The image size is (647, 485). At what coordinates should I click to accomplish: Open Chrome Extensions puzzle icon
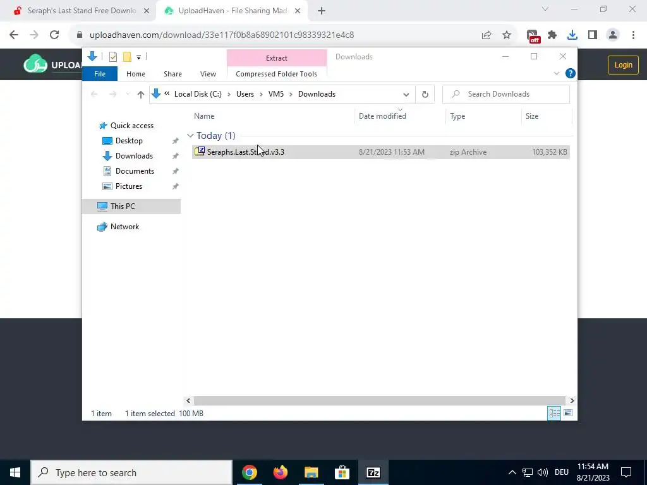pos(552,35)
